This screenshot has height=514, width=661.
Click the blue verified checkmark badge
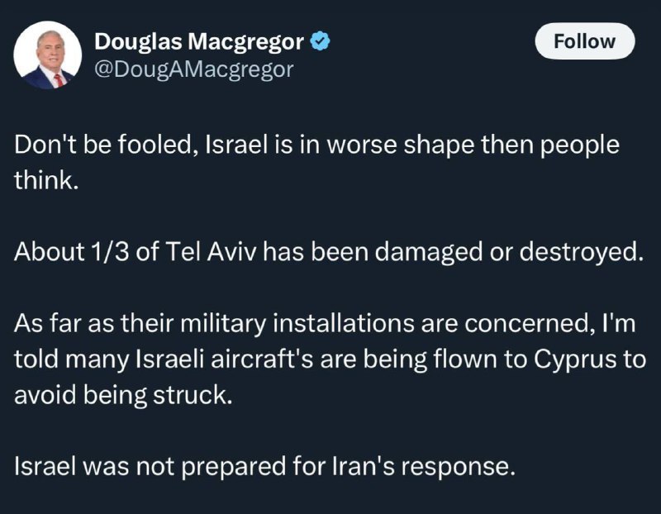point(321,41)
